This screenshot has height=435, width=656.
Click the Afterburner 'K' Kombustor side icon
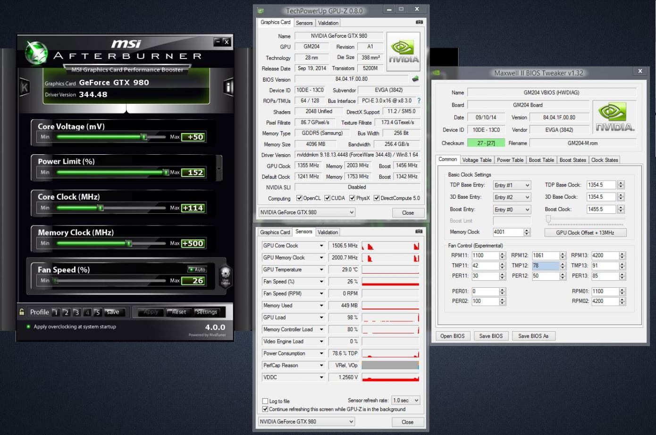[x=25, y=87]
